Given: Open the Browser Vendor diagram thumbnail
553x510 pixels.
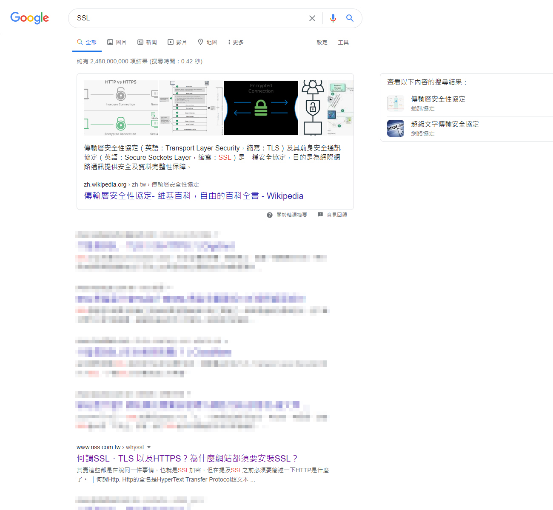Looking at the screenshot, I should (x=340, y=108).
